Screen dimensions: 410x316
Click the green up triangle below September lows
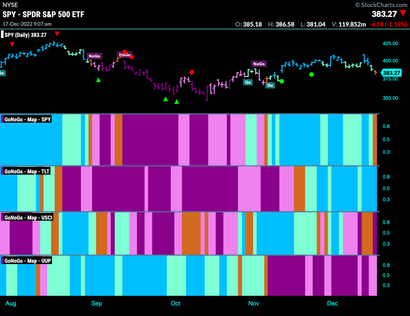(x=98, y=80)
